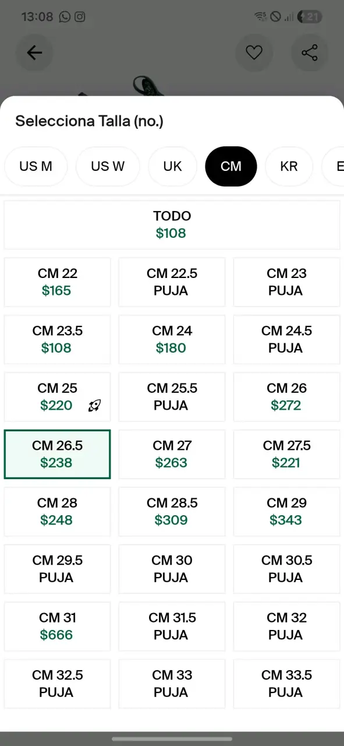Place a bid on CM 22.5
Screen dimensions: 344x746
click(172, 282)
